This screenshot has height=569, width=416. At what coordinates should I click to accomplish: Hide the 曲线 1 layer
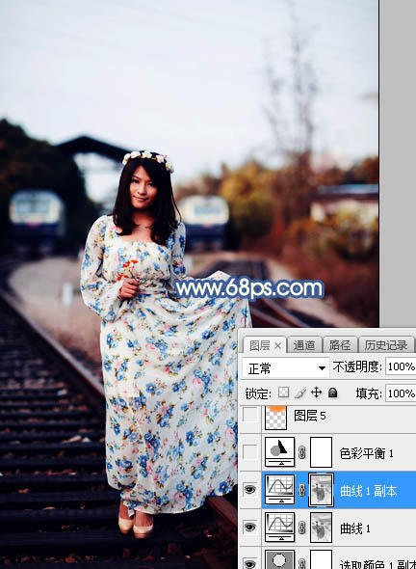[250, 528]
